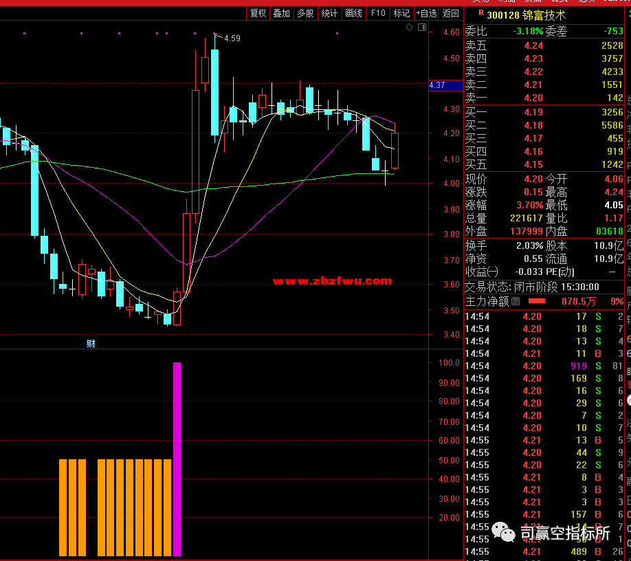Switch to 多股 multi-stock view
The width and height of the screenshot is (631, 561).
pyautogui.click(x=305, y=13)
